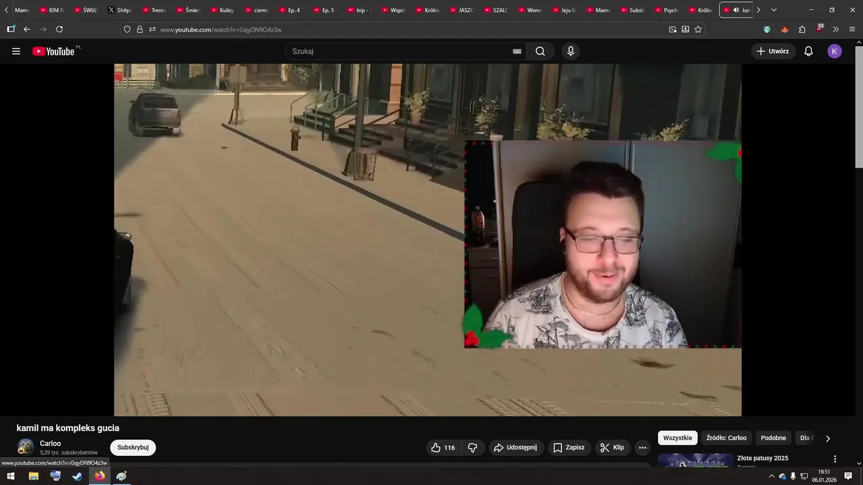Image resolution: width=863 pixels, height=485 pixels.
Task: Click the Utwórz create button
Action: pos(773,51)
